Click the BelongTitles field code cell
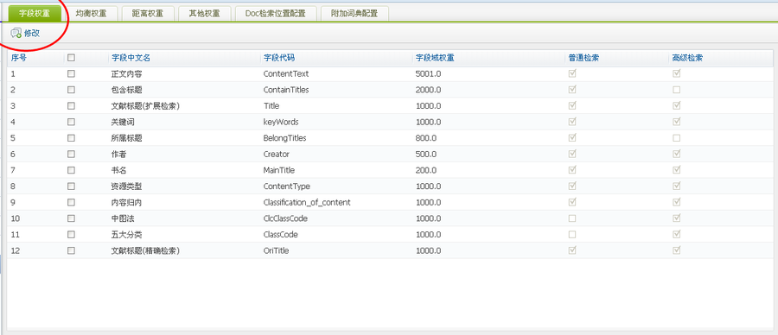The height and width of the screenshot is (335, 778). point(284,138)
